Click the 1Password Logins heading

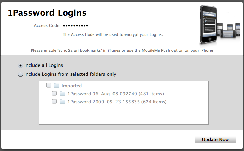(x=47, y=13)
